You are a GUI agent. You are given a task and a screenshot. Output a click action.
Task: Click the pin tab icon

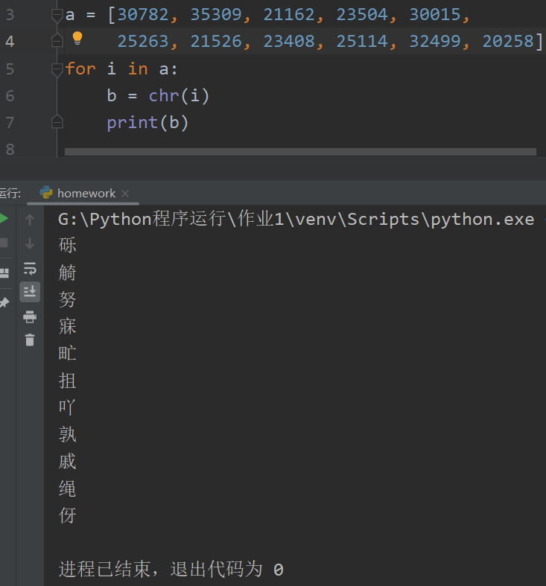[4, 302]
